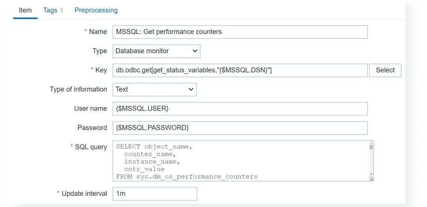
Task: Click the Key field containing db.odbc.get
Action: click(240, 70)
